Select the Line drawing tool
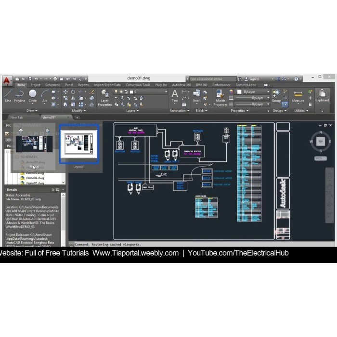Screen dimensions: 337x337 8,95
